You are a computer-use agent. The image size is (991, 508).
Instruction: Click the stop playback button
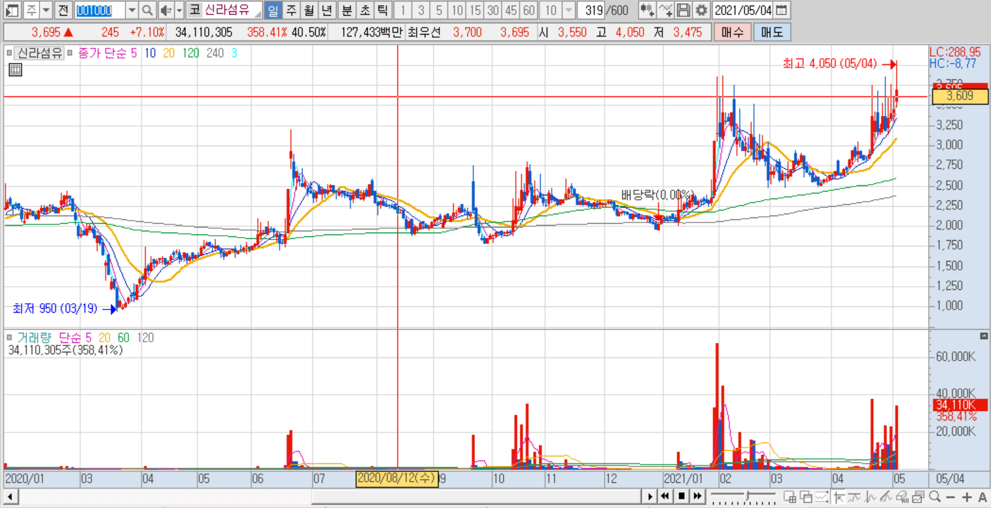pos(681,497)
